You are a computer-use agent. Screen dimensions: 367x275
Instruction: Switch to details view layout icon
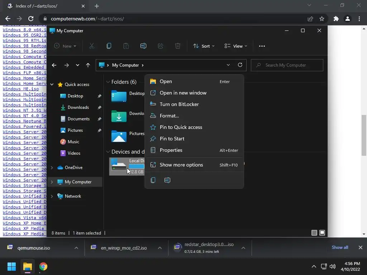(x=314, y=233)
